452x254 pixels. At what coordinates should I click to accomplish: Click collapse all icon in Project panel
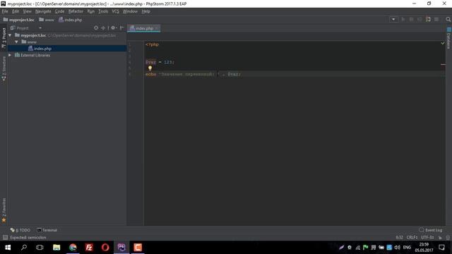[103, 28]
